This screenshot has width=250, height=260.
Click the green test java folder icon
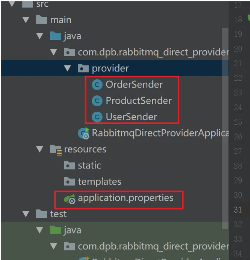click(55, 230)
